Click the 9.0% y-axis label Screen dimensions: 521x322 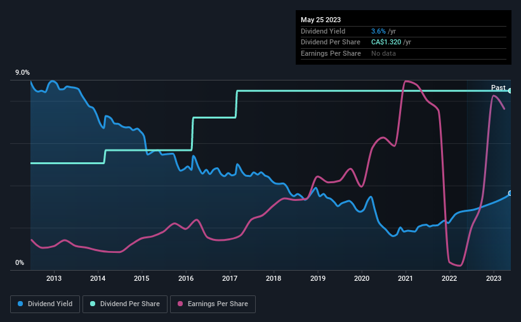click(x=22, y=72)
